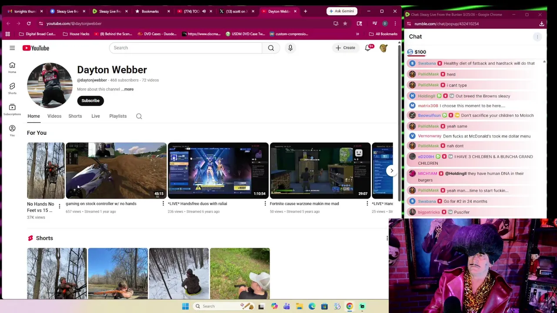This screenshot has height=313, width=557.
Task: Open 'Digital Broad Cast...' bookmark folder
Action: 37,34
